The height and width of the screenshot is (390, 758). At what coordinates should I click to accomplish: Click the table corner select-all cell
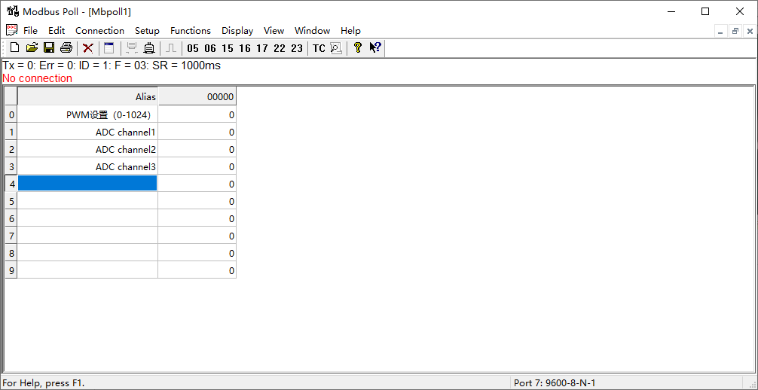point(11,96)
